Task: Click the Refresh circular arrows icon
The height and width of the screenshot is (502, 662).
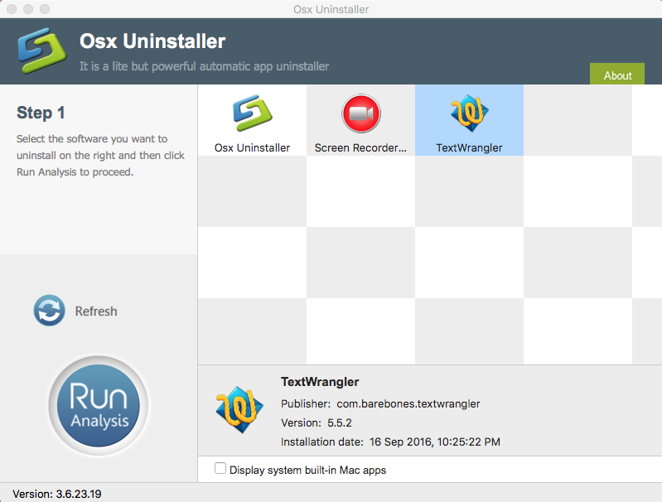Action: (50, 311)
